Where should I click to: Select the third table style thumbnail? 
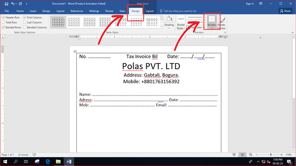[89, 22]
